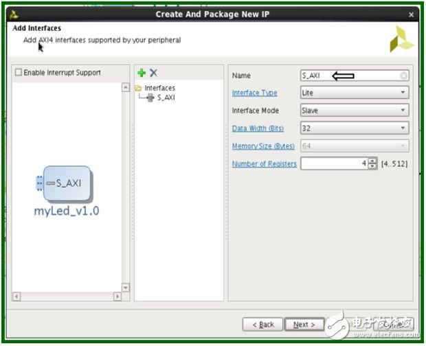This screenshot has height=346, width=426.
Task: Click the X remove interface icon
Action: 153,73
